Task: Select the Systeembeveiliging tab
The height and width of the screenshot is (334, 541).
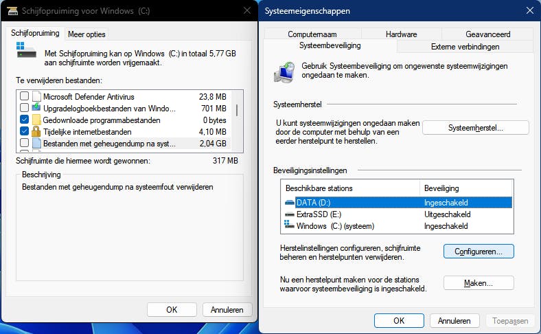Action: (x=330, y=45)
